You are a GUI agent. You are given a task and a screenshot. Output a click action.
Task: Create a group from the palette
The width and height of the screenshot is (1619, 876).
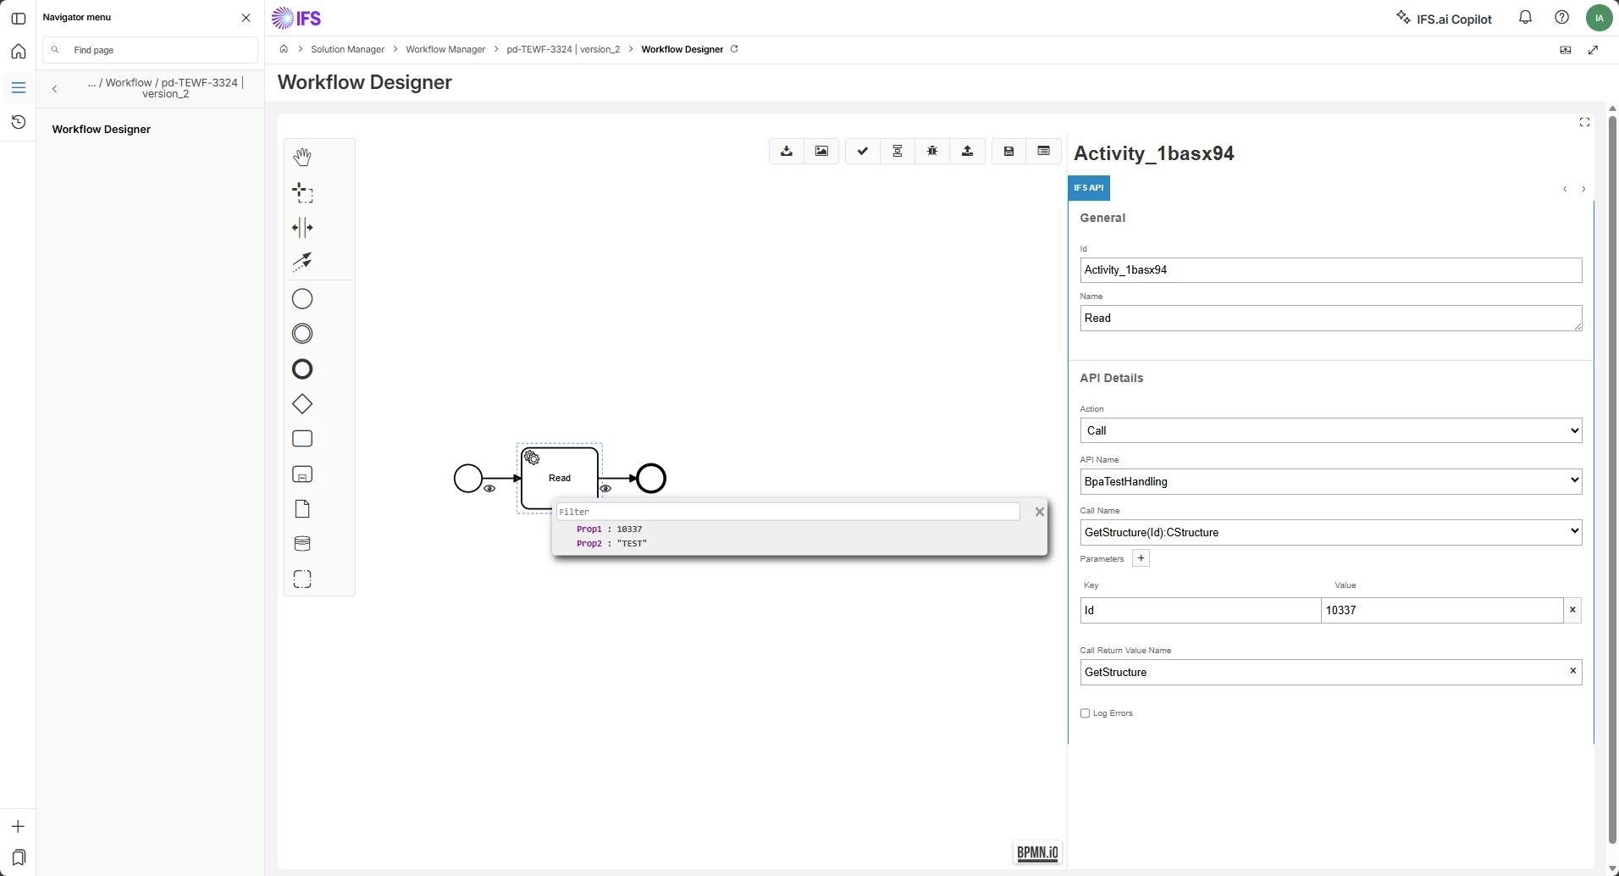point(302,579)
